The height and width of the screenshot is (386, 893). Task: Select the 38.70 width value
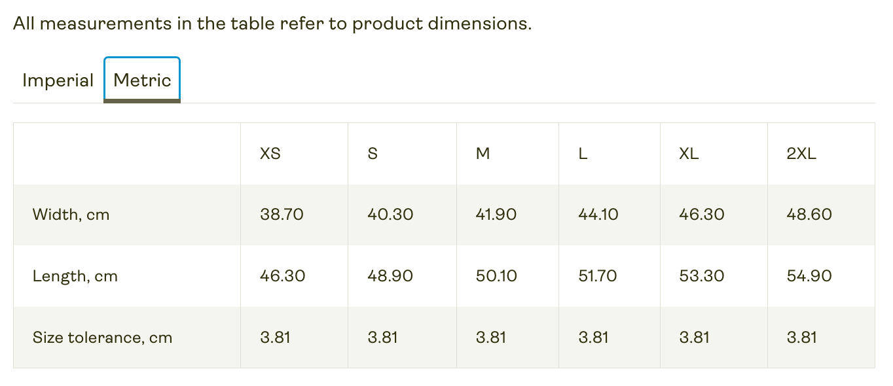coord(282,215)
